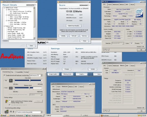Click the Comment input field in Result Details
The height and width of the screenshot is (117, 147).
pos(22,41)
